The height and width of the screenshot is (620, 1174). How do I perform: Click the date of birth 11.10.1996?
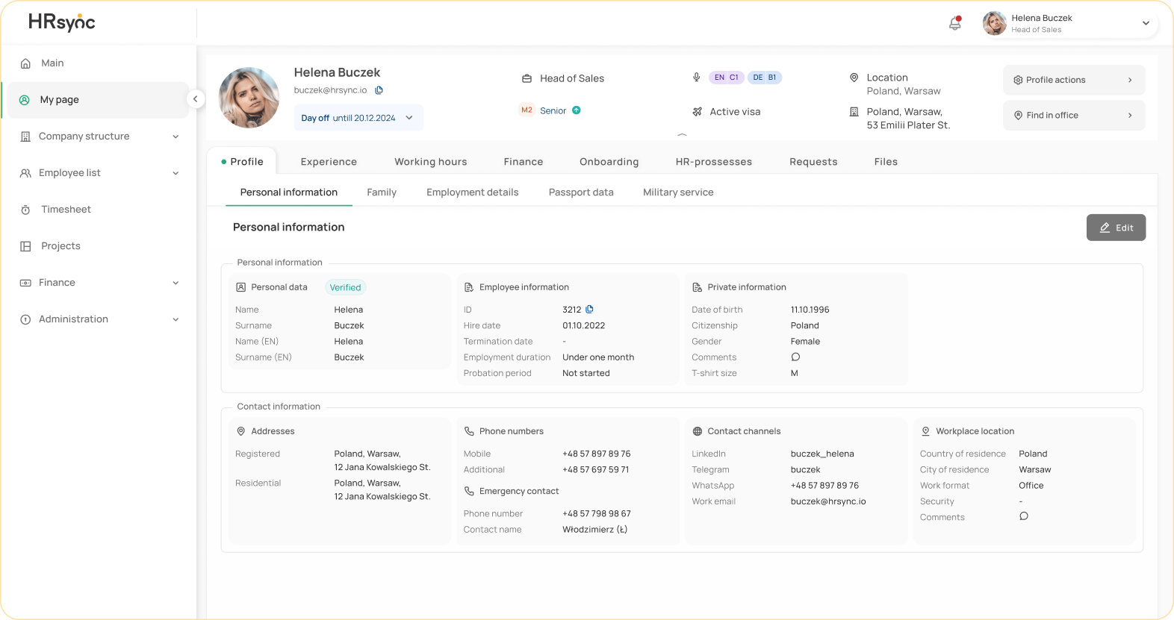click(x=810, y=310)
